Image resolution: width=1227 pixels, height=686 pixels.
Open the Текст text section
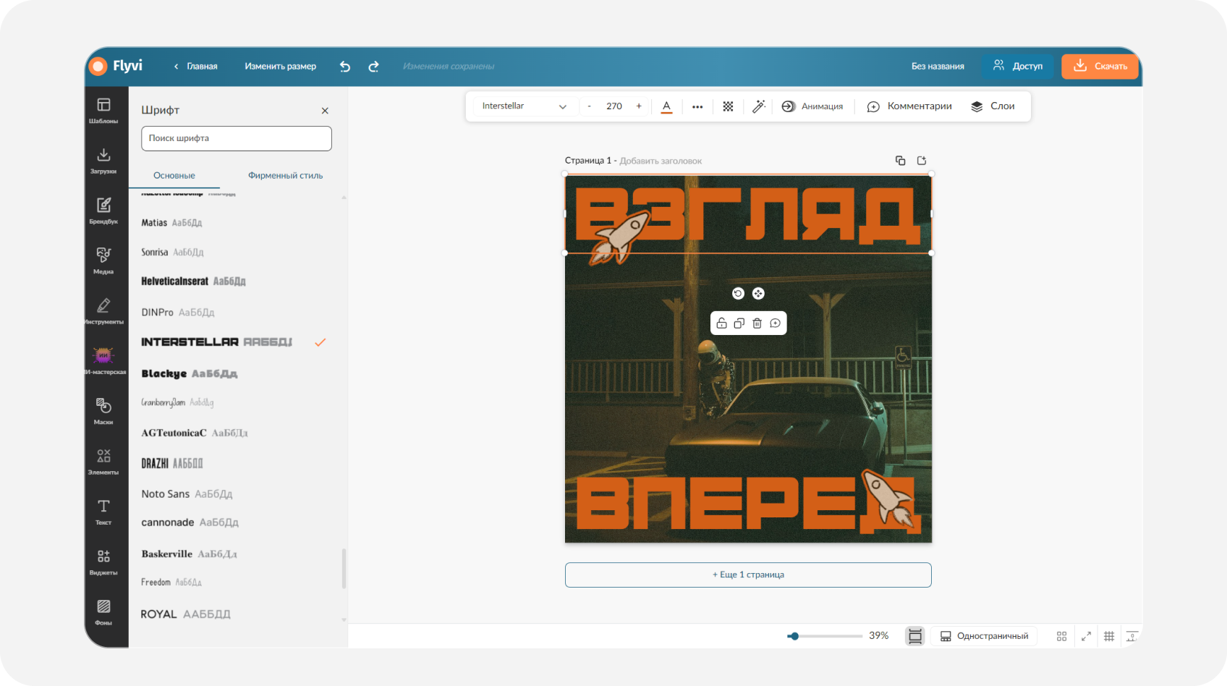[103, 512]
